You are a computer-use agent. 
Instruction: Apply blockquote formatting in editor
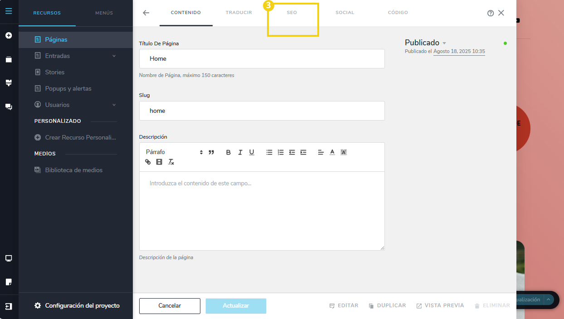pos(211,152)
